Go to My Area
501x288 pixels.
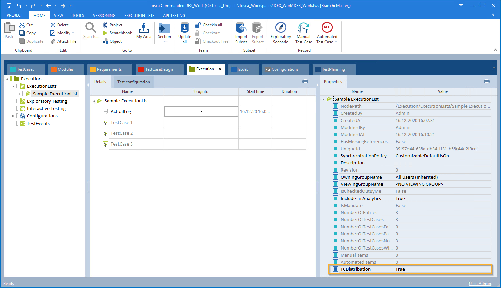point(144,28)
